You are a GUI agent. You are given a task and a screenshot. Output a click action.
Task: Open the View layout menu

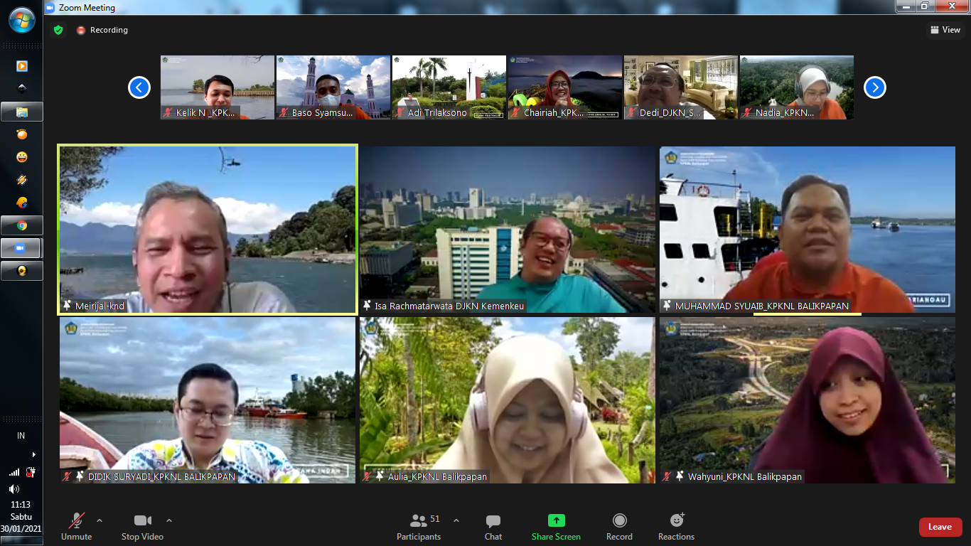[x=945, y=30]
